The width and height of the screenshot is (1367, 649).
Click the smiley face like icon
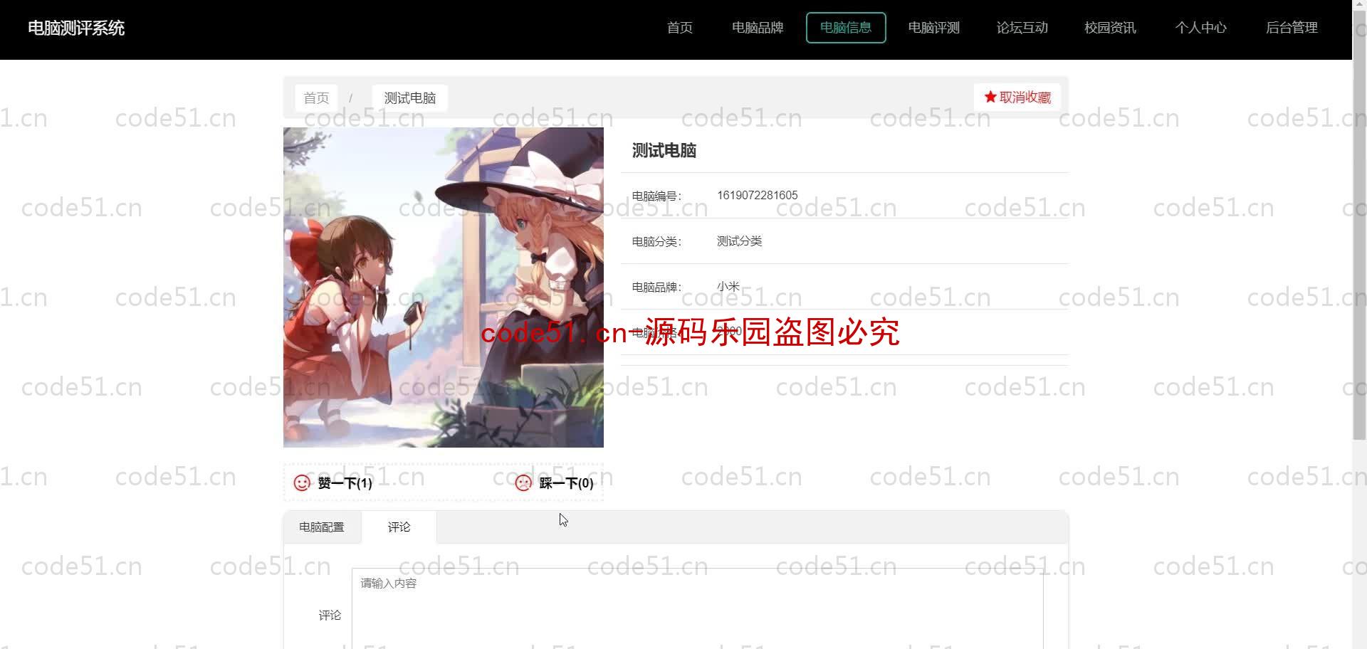[x=302, y=483]
